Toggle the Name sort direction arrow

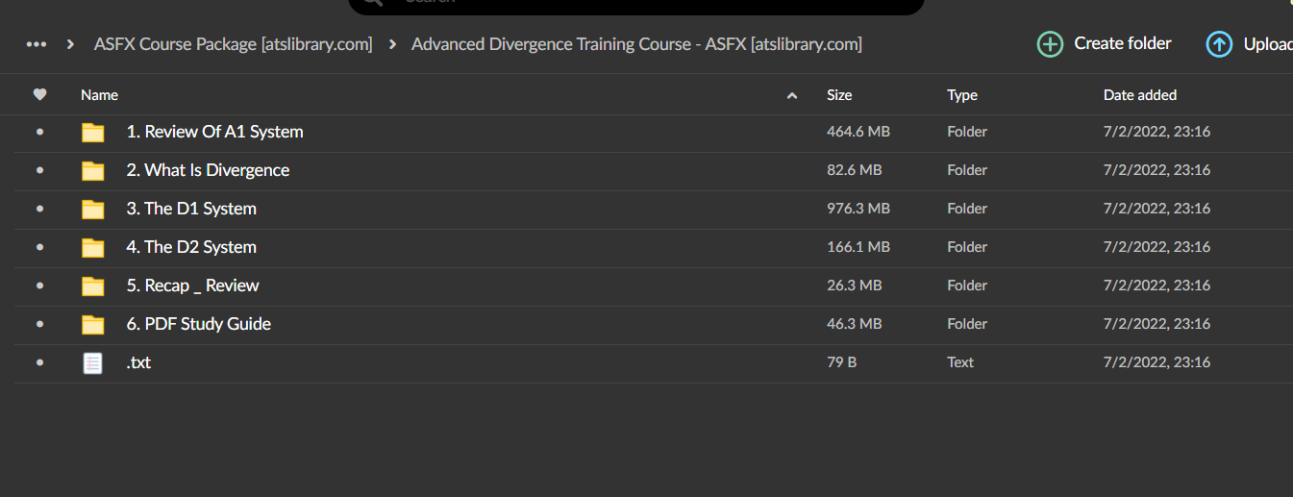click(x=792, y=95)
